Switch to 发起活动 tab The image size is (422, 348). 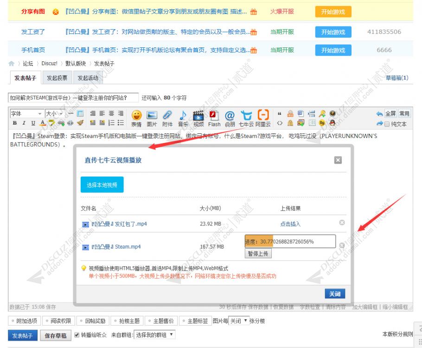88,78
